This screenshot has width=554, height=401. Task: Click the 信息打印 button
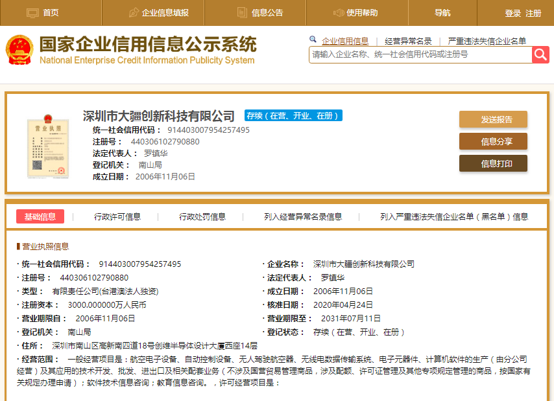(493, 163)
